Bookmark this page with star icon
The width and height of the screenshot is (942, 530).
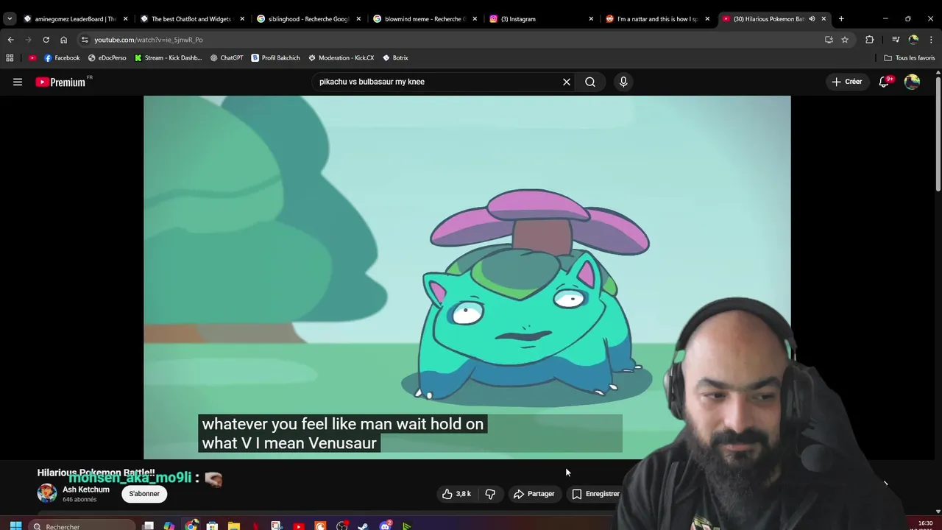(x=845, y=40)
